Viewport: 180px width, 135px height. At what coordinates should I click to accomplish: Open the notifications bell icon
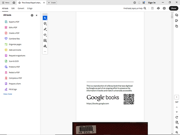[x=139, y=3]
